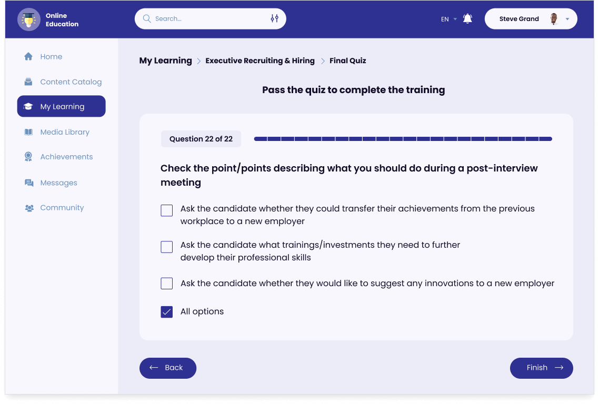Viewport: 599px width, 404px height.
Task: Open the EN language dropdown
Action: pos(448,19)
